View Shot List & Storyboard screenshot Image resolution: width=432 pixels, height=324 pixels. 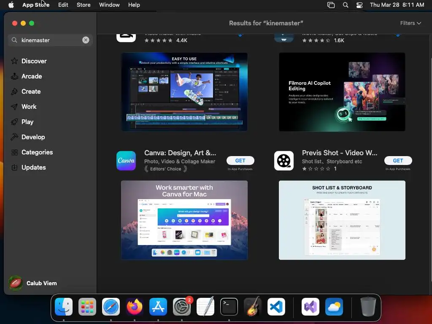pos(342,220)
